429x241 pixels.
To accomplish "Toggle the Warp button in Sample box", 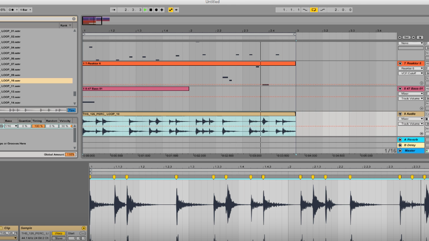I will pyautogui.click(x=58, y=233).
